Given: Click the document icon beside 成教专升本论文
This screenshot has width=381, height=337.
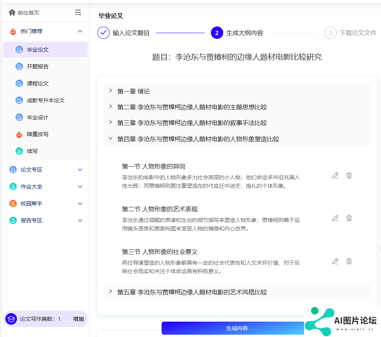Looking at the screenshot, I should [19, 100].
